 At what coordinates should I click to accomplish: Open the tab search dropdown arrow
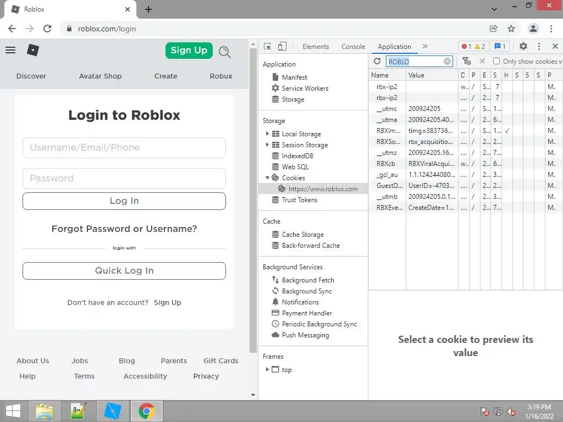pyautogui.click(x=494, y=9)
